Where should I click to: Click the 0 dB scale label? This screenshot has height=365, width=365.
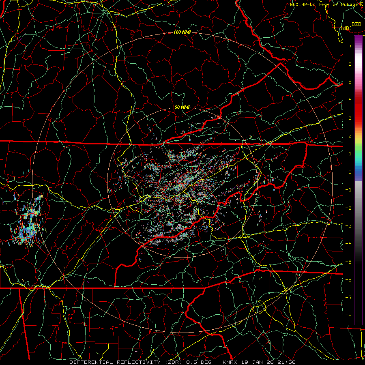(x=350, y=172)
